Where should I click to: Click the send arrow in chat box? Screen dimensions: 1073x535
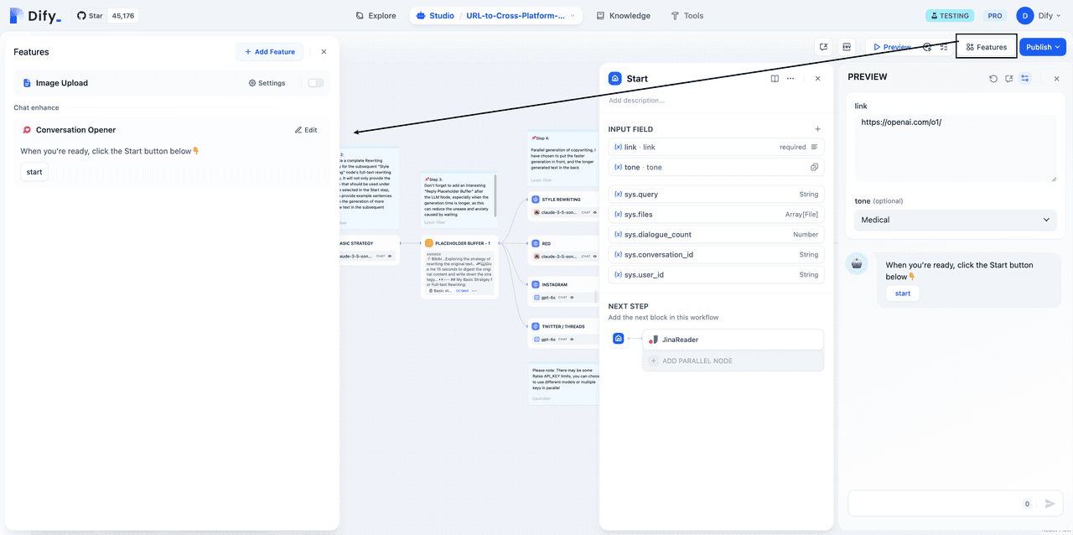1050,504
